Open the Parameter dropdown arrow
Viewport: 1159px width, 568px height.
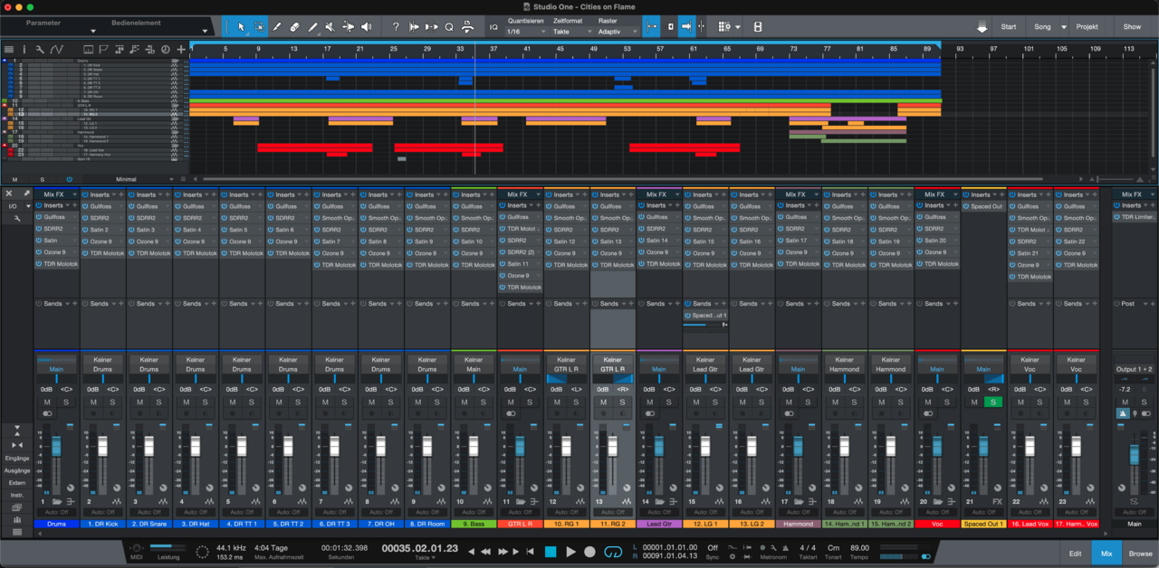(x=93, y=32)
